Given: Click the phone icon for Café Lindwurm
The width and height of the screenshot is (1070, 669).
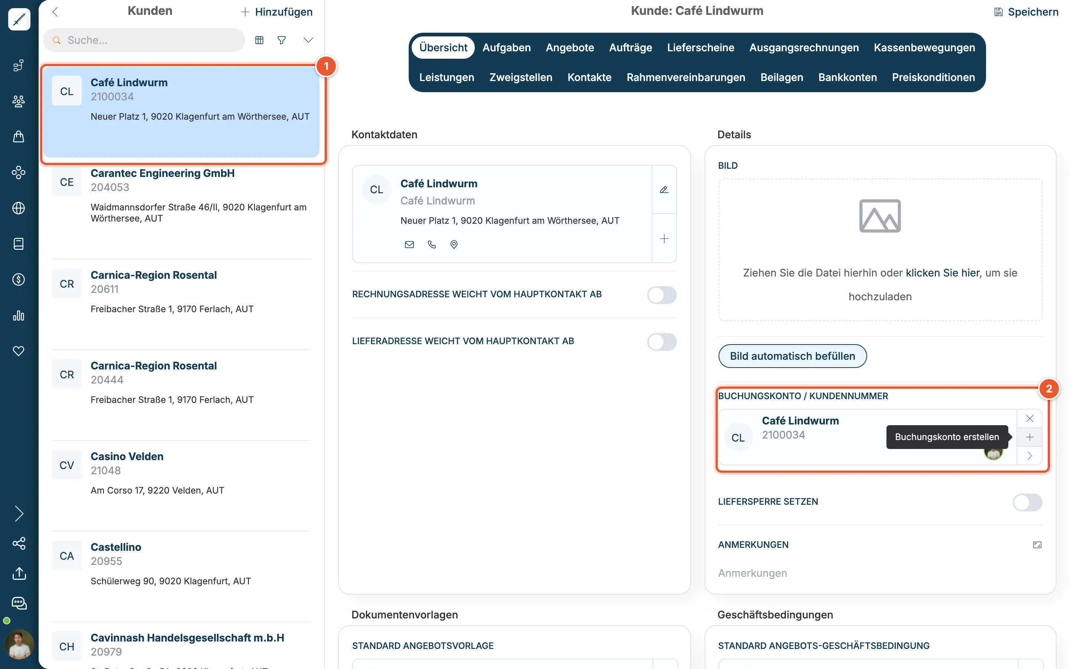Looking at the screenshot, I should [432, 245].
